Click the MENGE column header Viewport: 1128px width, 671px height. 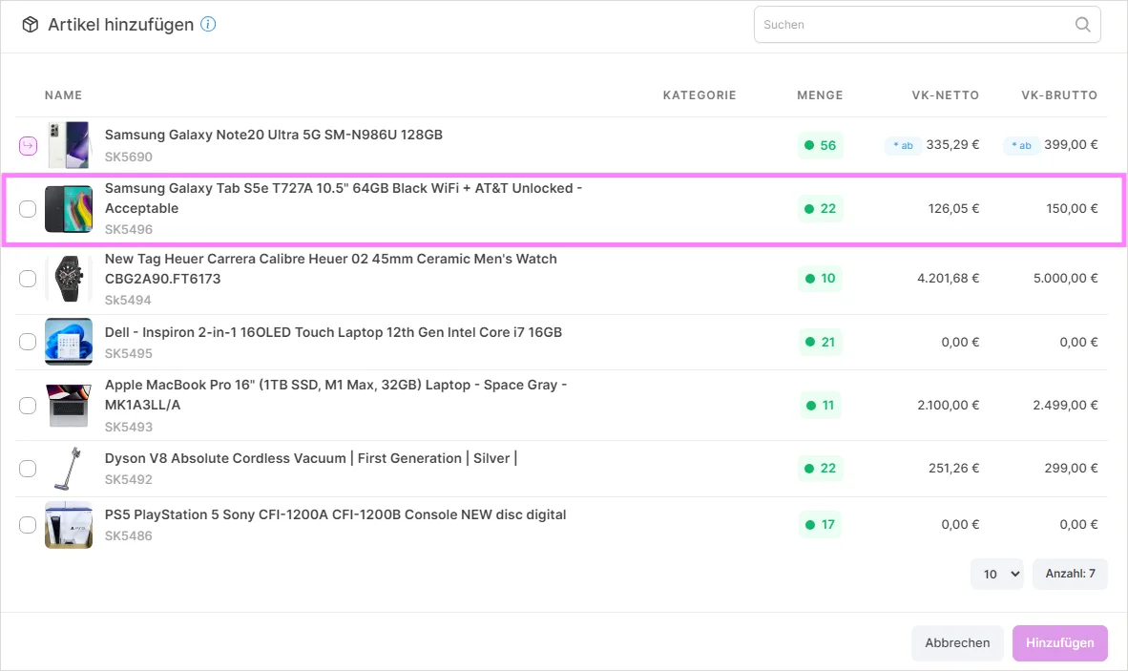(x=820, y=94)
